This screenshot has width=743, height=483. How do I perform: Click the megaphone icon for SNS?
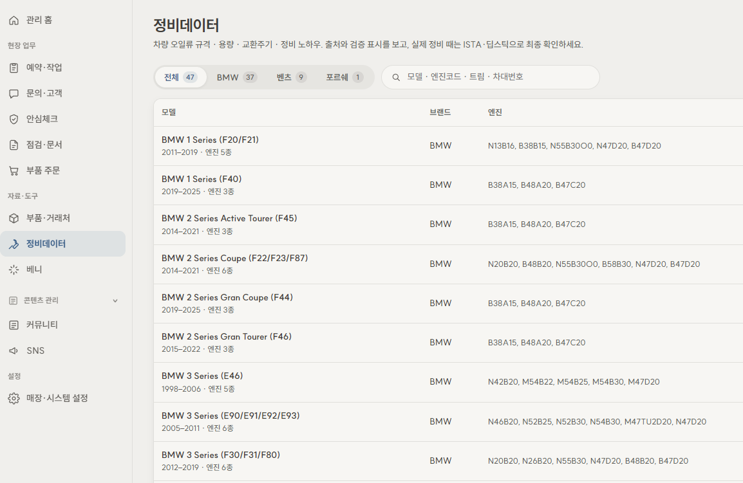pyautogui.click(x=14, y=351)
